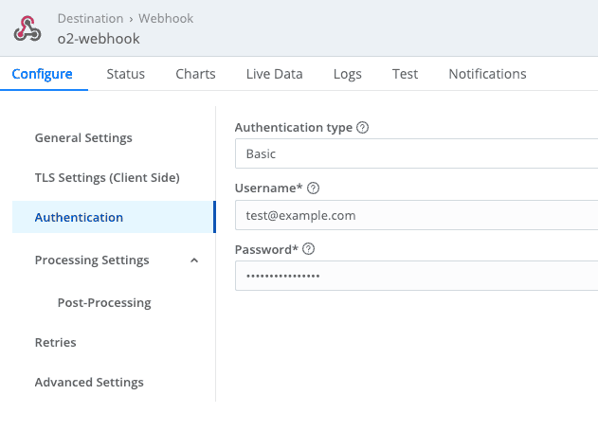Collapse the Processing Settings chevron
Image resolution: width=598 pixels, height=431 pixels.
pyautogui.click(x=194, y=260)
